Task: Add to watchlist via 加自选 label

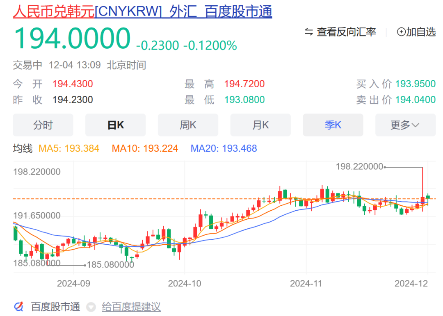Action: point(421,32)
